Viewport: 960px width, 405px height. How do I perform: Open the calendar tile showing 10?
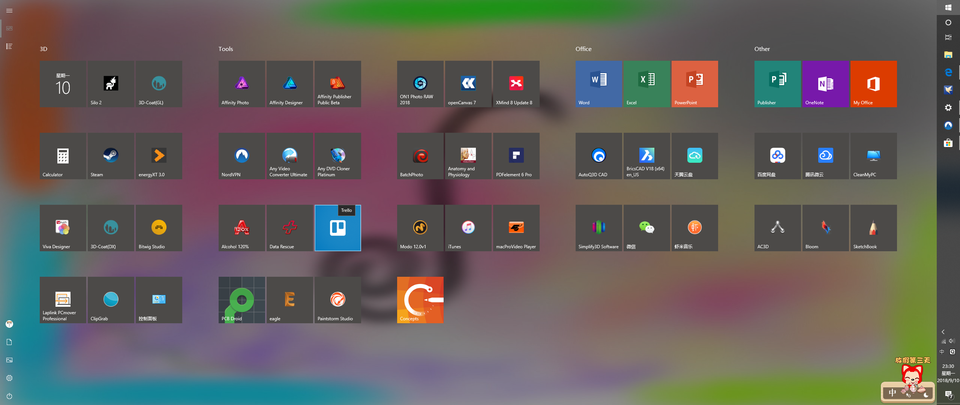(x=63, y=84)
